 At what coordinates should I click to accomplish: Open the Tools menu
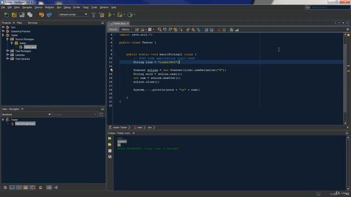[x=94, y=7]
